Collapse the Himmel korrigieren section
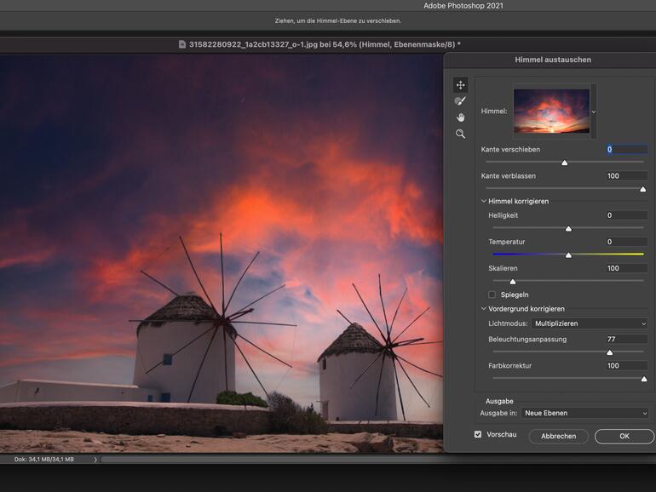The image size is (656, 492). (484, 201)
